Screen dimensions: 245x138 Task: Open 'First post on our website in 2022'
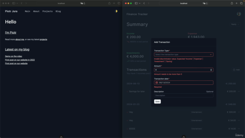pos(20,60)
